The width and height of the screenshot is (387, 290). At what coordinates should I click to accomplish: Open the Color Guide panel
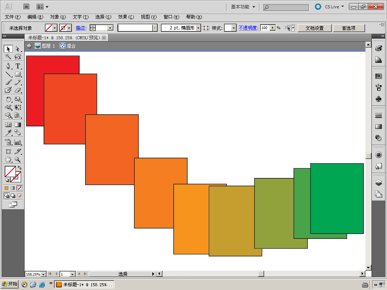point(378,60)
